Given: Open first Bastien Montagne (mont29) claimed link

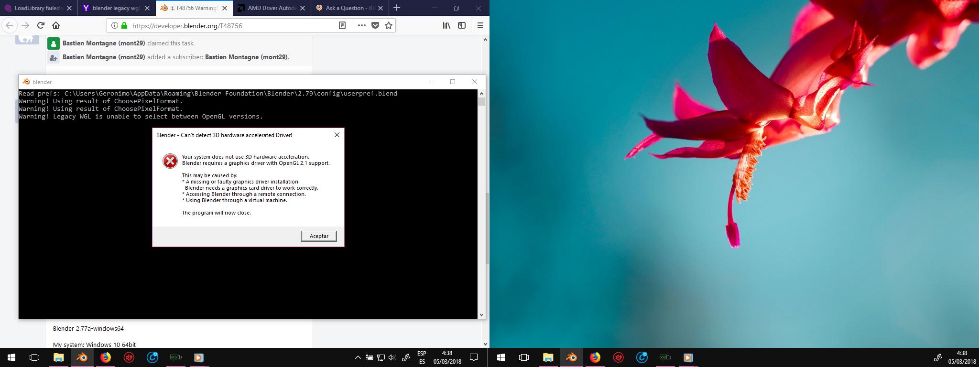Looking at the screenshot, I should point(104,43).
